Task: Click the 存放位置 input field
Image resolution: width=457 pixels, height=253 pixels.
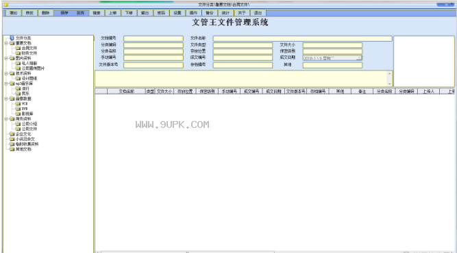Action: point(243,51)
